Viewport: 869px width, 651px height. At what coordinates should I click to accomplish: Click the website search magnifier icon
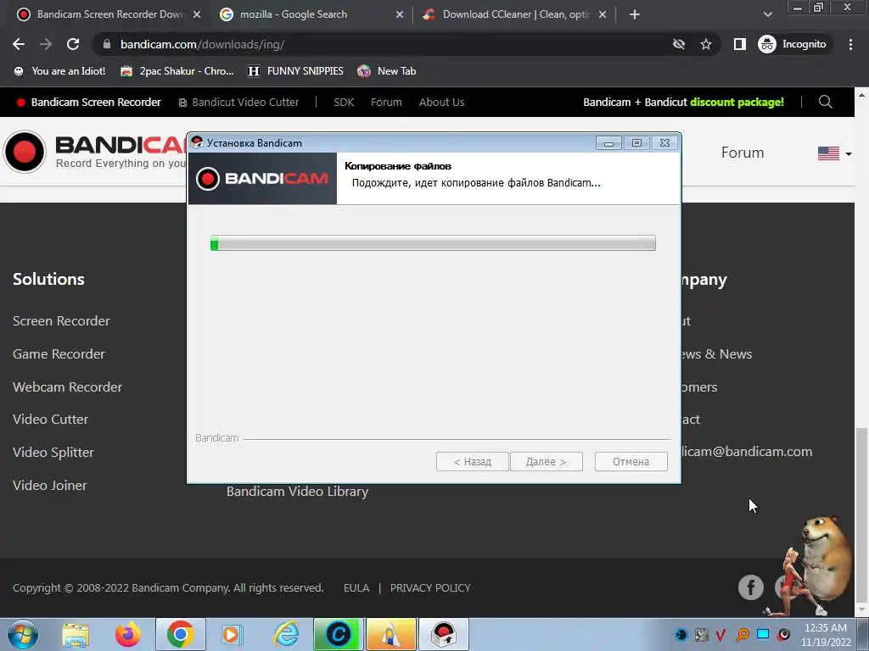pos(825,102)
